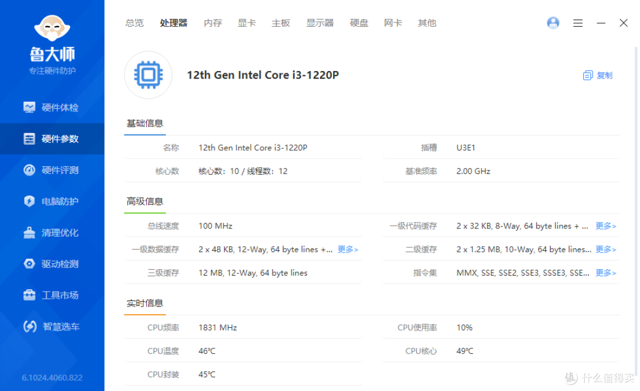Select the 处理器 tab

[174, 23]
